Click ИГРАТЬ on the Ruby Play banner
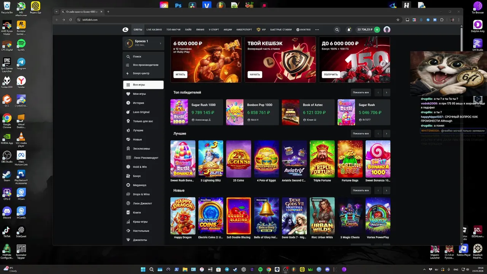 [x=180, y=75]
